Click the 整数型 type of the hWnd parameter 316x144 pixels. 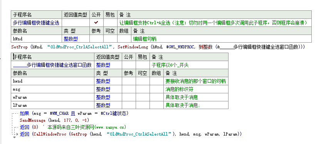coord(71,39)
